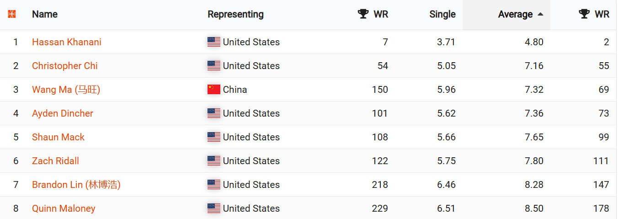Sort table by Name column header
Viewport: 618px width, 219px height.
coord(45,14)
